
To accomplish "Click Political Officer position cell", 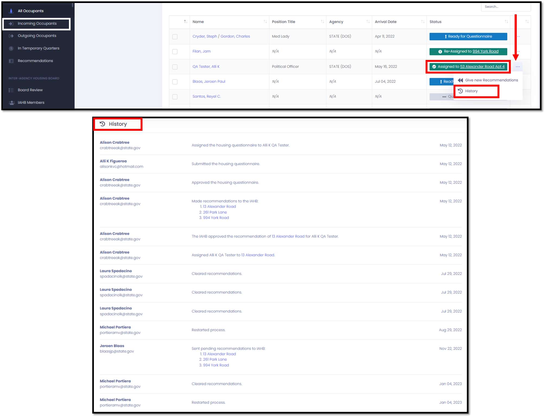I will pos(285,66).
